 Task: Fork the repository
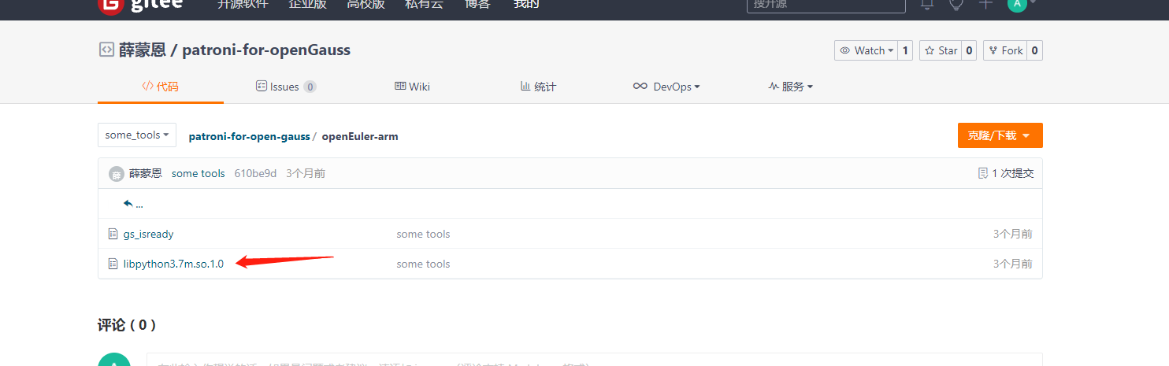point(1005,50)
